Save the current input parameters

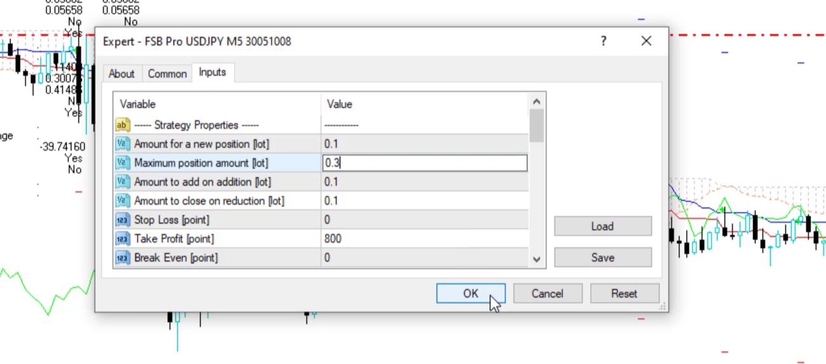click(x=602, y=258)
